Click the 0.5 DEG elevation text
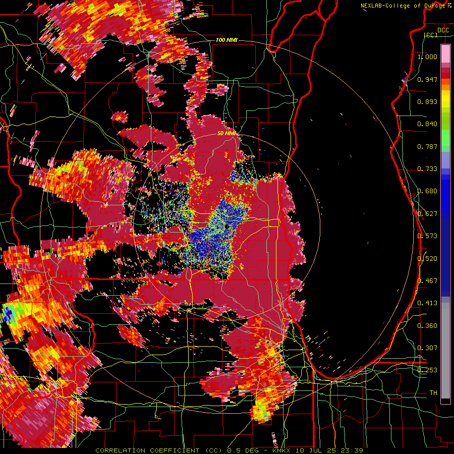The width and height of the screenshot is (454, 454). [243, 450]
